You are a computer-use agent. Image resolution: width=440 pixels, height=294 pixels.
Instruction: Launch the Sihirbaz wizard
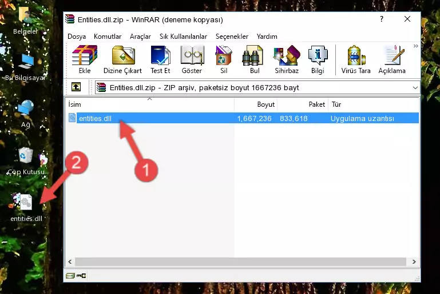tap(287, 59)
